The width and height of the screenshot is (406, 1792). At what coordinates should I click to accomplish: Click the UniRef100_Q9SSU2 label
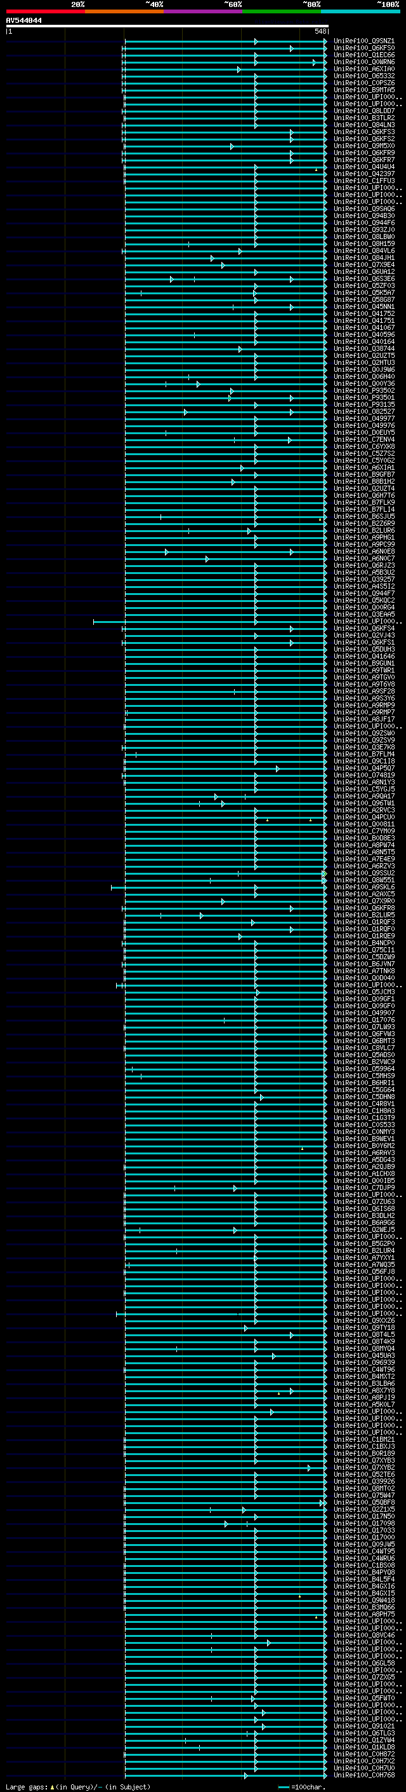[363, 873]
